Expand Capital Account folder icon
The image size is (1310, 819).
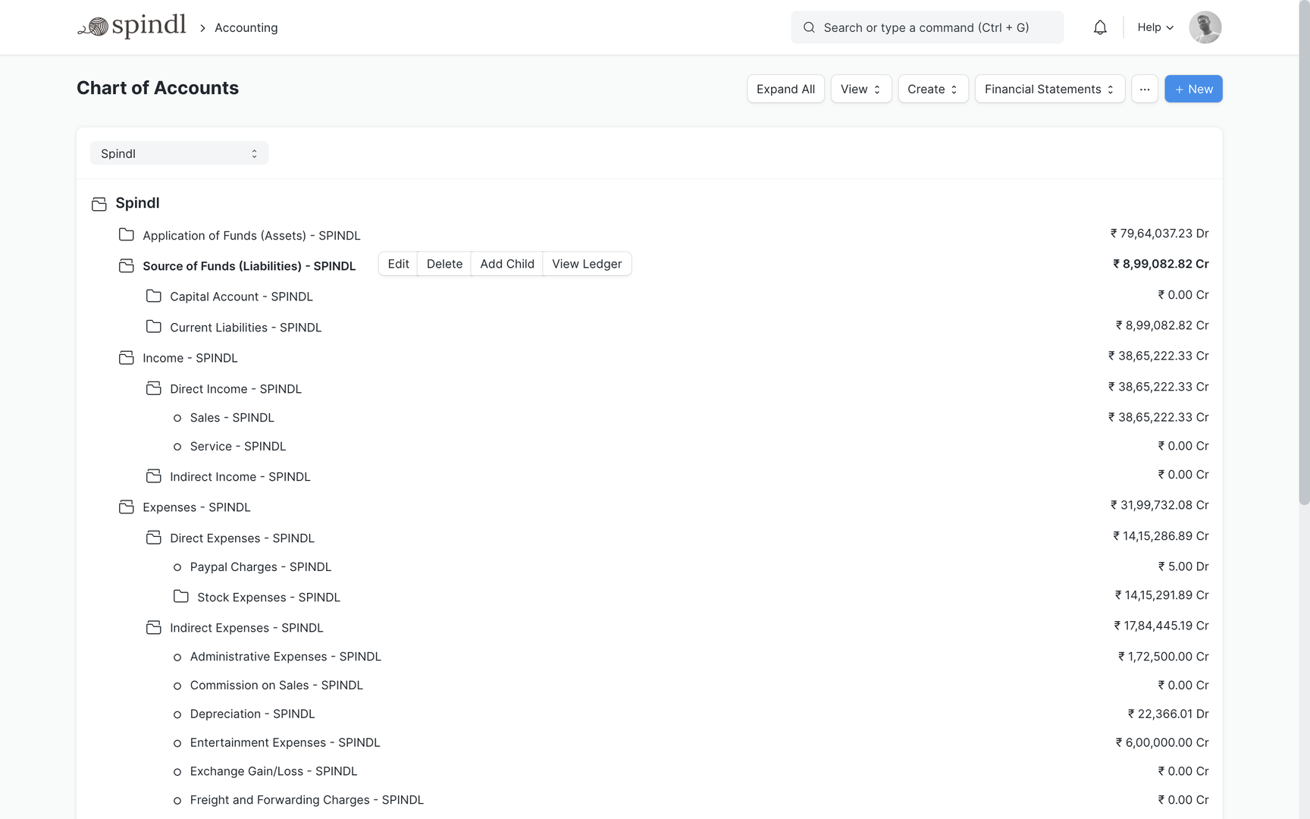click(x=154, y=296)
